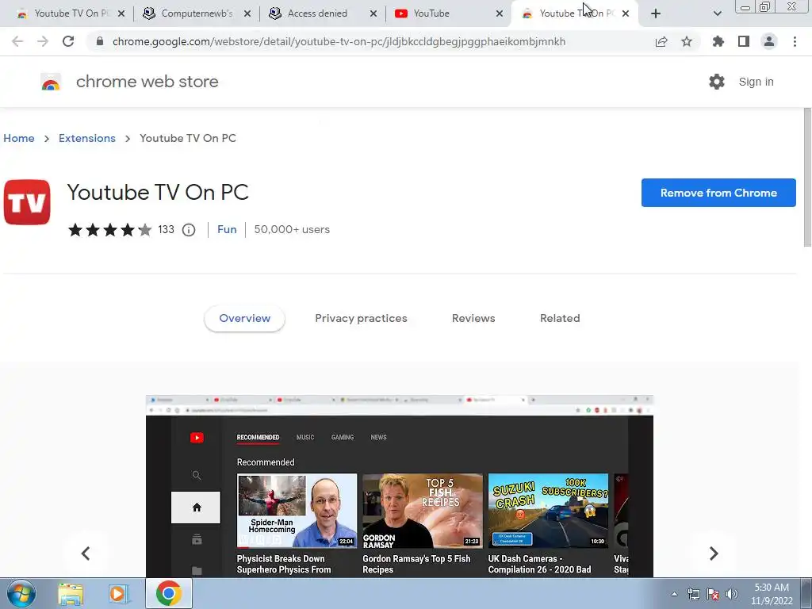812x609 pixels.
Task: Open the Related tab
Action: [x=560, y=319]
